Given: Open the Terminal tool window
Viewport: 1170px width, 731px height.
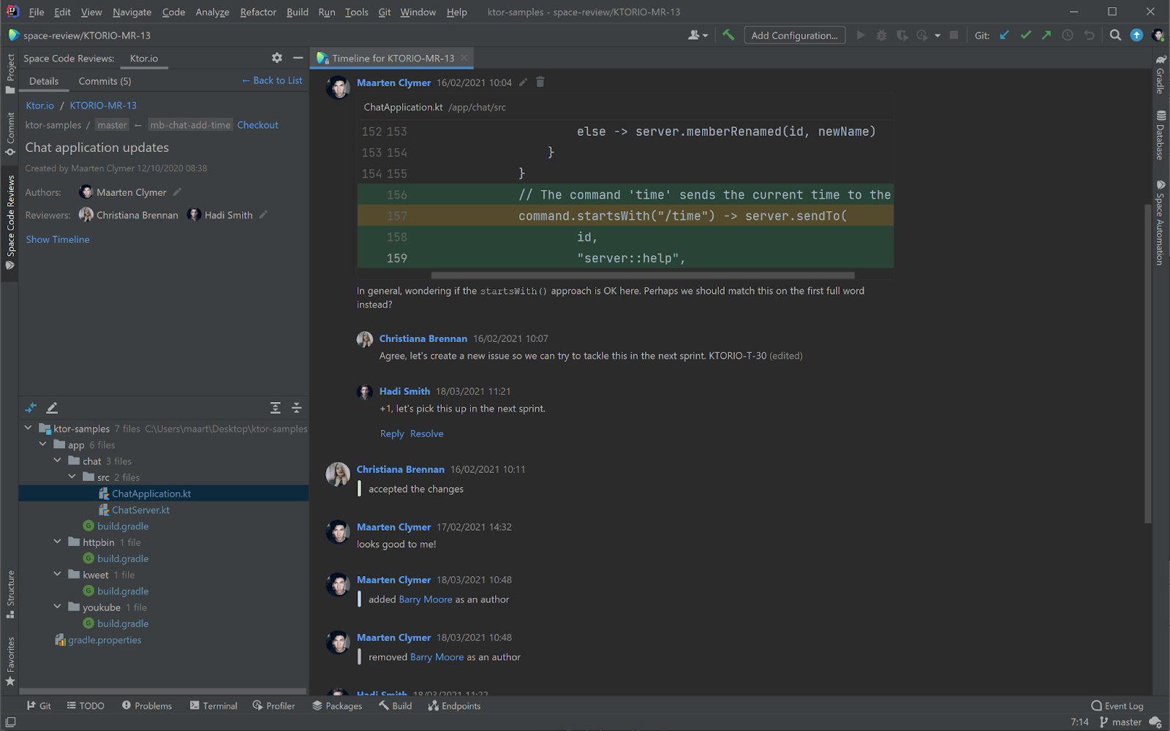Looking at the screenshot, I should tap(214, 705).
